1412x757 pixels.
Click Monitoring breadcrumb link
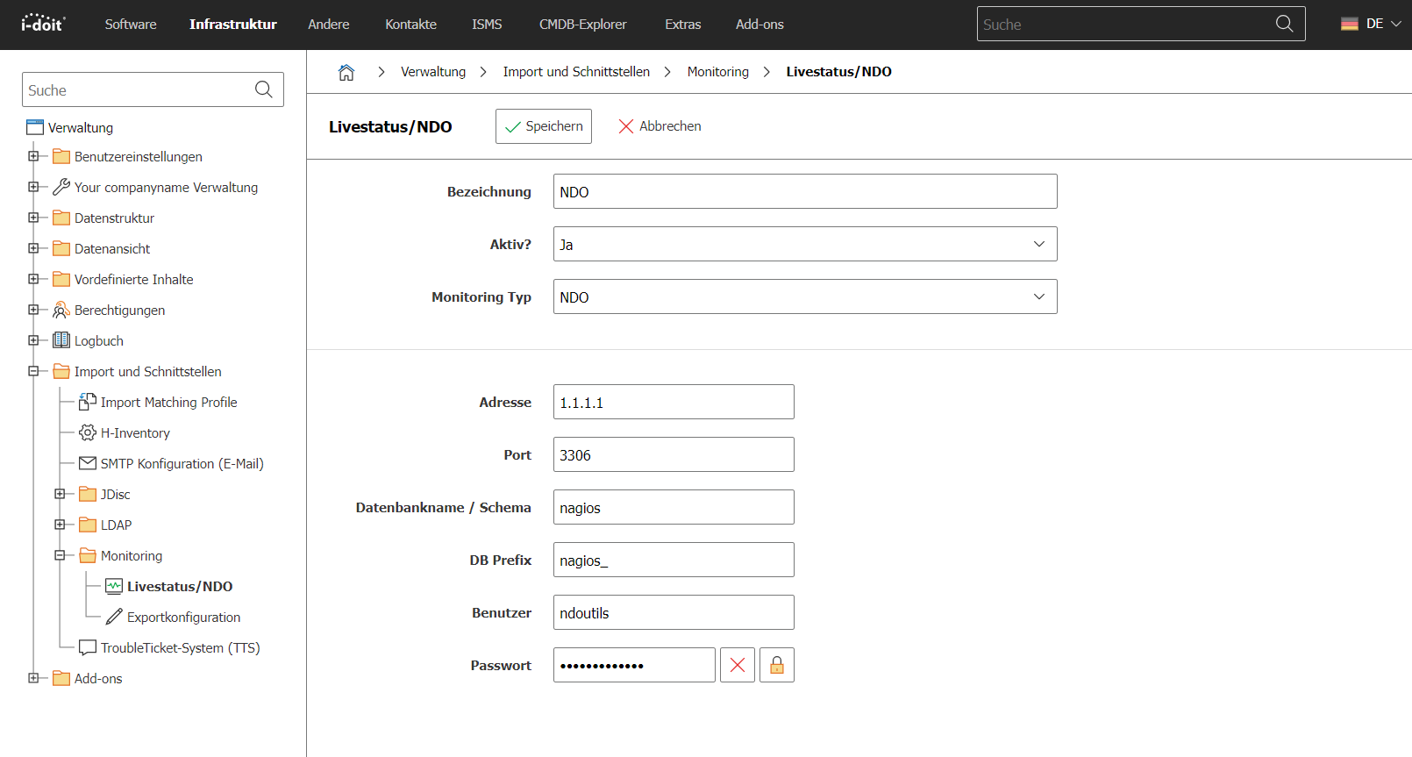718,72
